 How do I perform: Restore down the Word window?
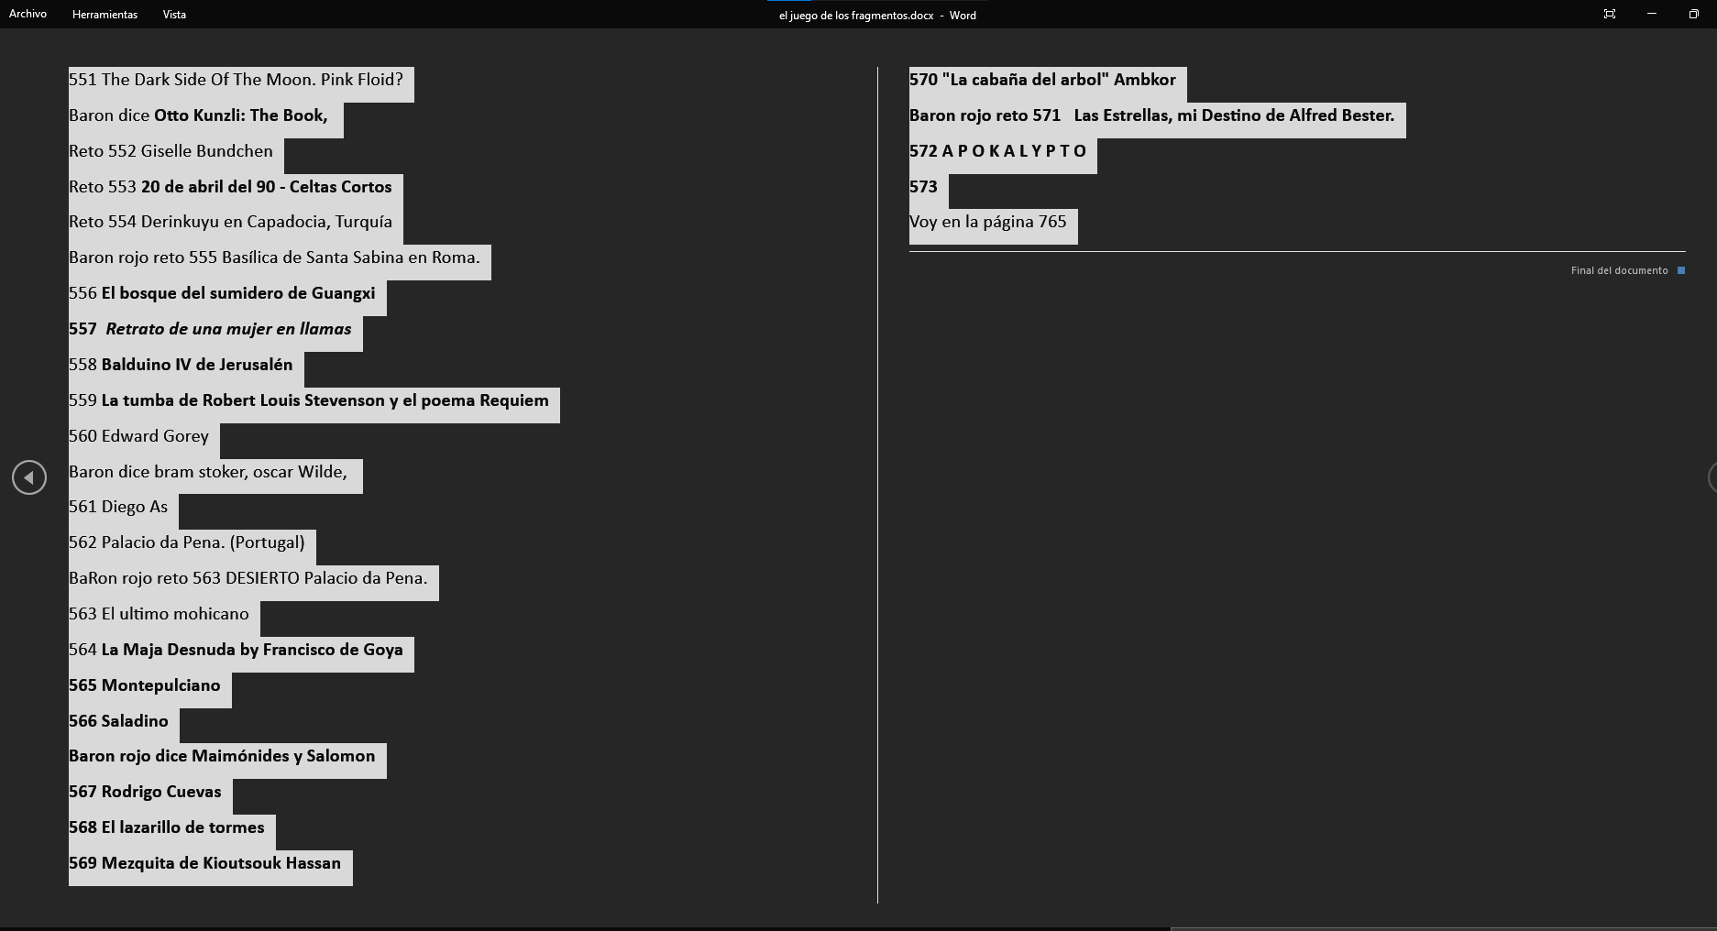coord(1693,14)
